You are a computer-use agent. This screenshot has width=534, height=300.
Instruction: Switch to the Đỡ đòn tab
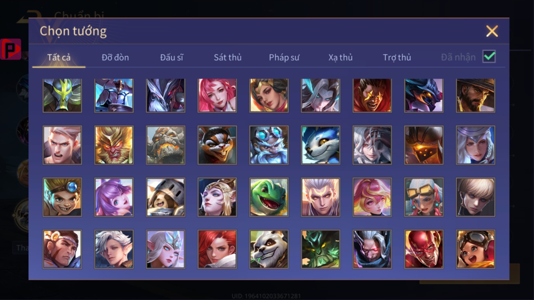(x=115, y=57)
